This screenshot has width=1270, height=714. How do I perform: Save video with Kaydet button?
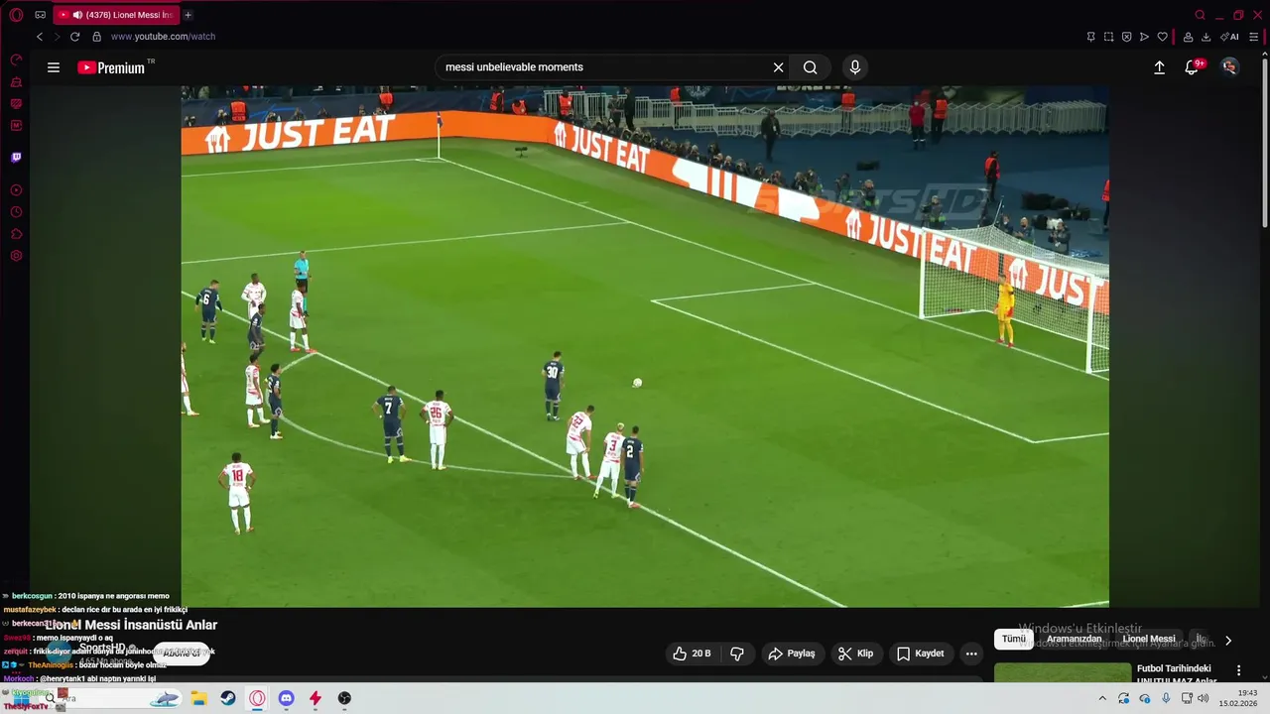922,654
